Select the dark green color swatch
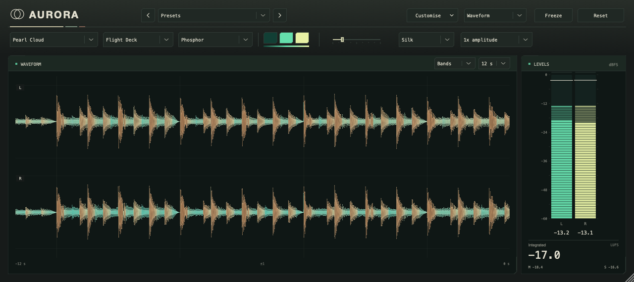Viewport: 634px width, 282px height. pos(270,38)
